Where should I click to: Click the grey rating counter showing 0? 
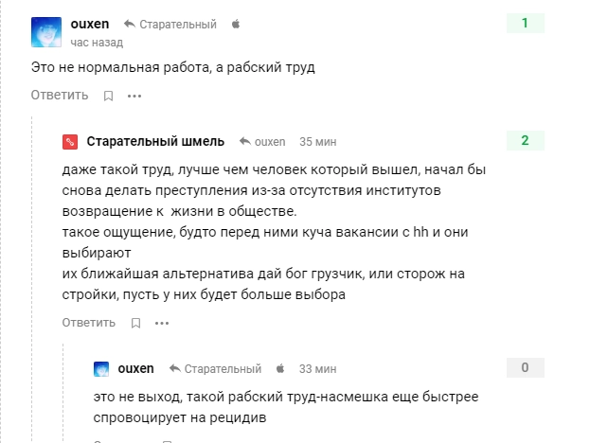click(x=525, y=368)
